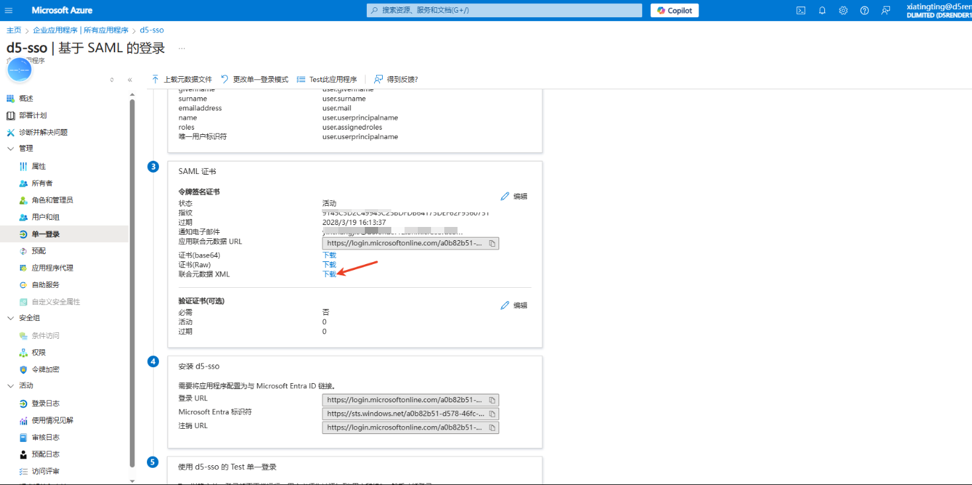
Task: Open 审核日志
Action: (45, 437)
